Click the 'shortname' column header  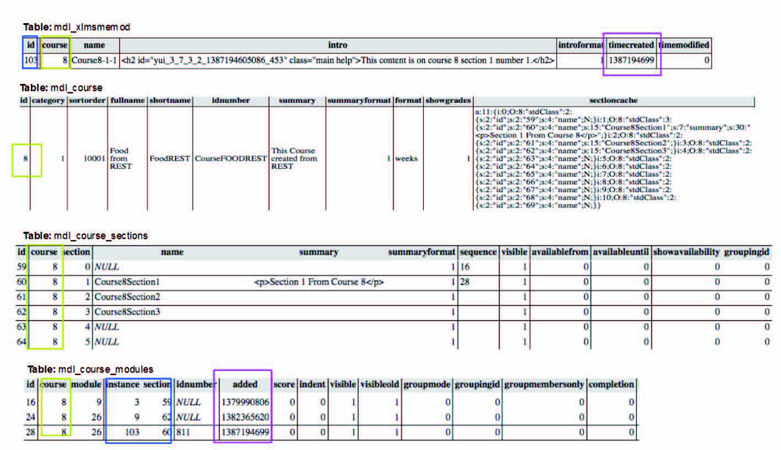(x=170, y=100)
